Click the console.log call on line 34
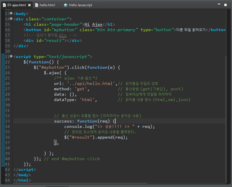Screen dimensions: 232x187 [109, 126]
